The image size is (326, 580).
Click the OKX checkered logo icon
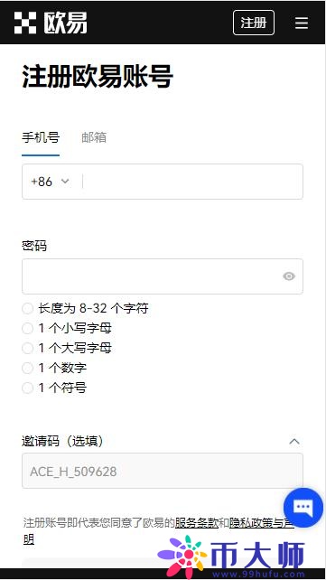click(x=25, y=23)
